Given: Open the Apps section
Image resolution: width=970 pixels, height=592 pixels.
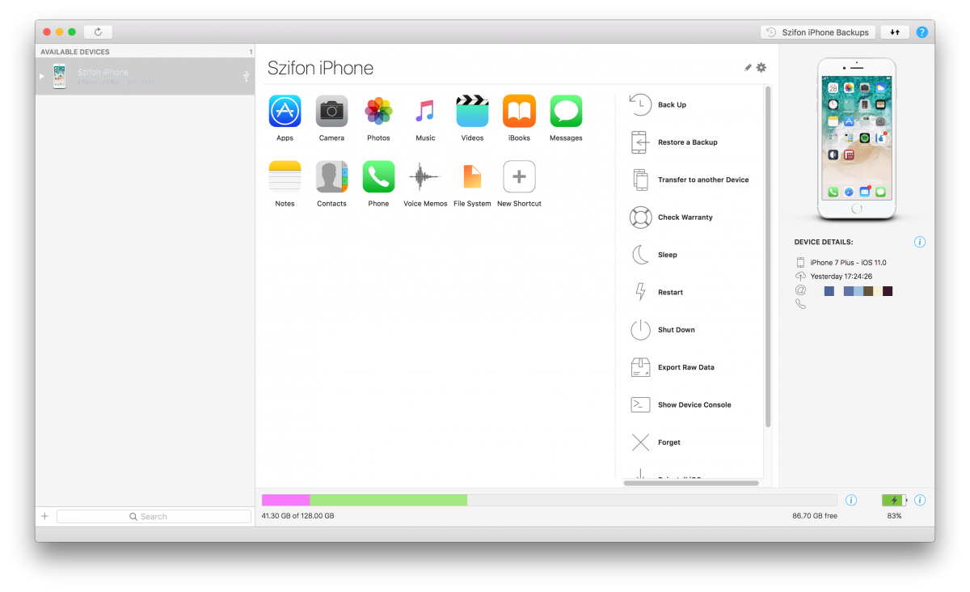Looking at the screenshot, I should [285, 112].
